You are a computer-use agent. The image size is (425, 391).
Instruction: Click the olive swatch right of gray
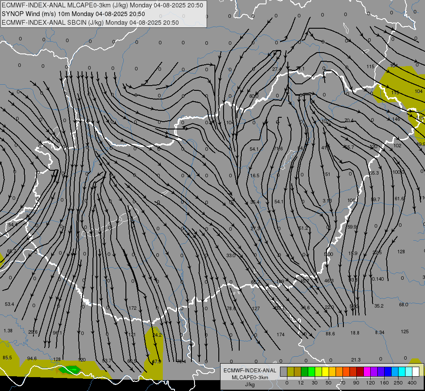tap(290, 371)
